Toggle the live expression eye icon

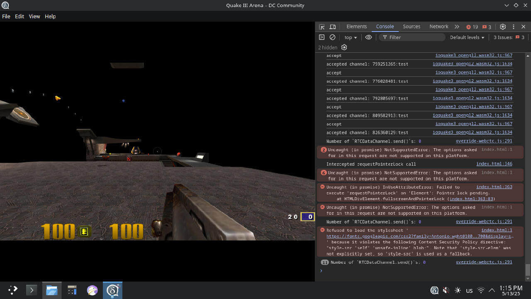[x=368, y=37]
